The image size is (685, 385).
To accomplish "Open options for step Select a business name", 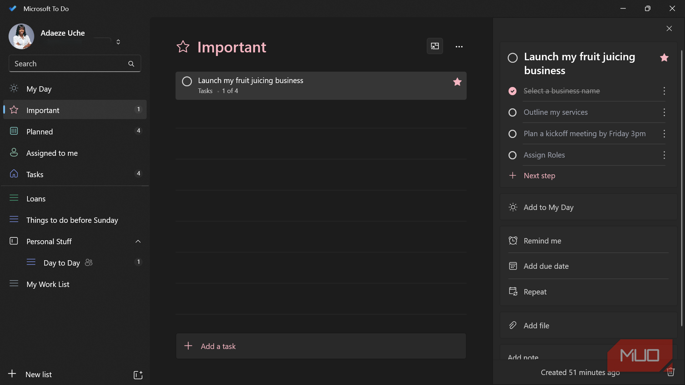I will (x=664, y=91).
